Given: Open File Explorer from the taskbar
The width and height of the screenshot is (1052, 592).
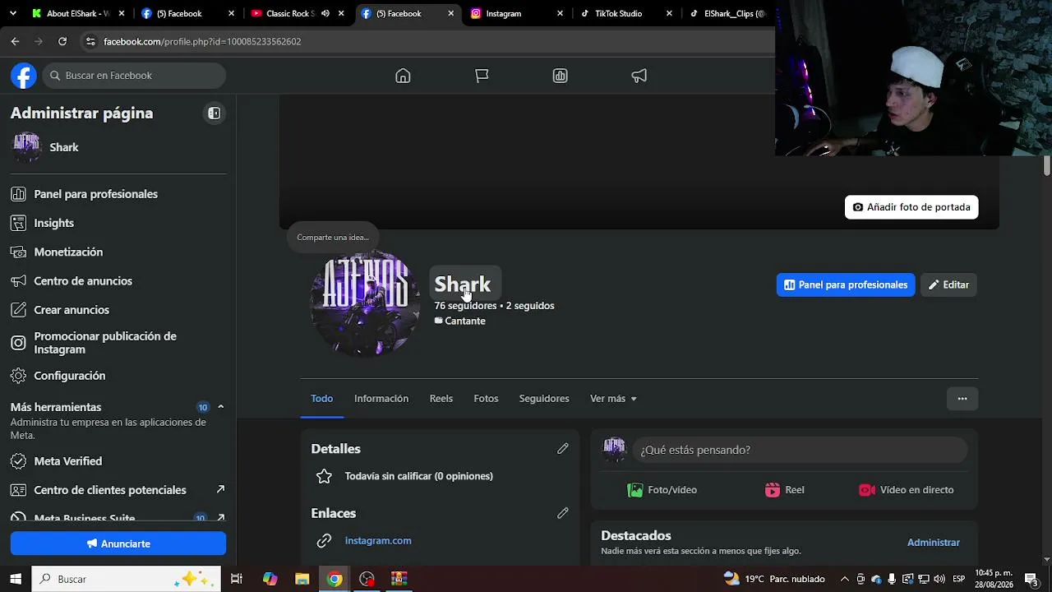Looking at the screenshot, I should coord(302,579).
